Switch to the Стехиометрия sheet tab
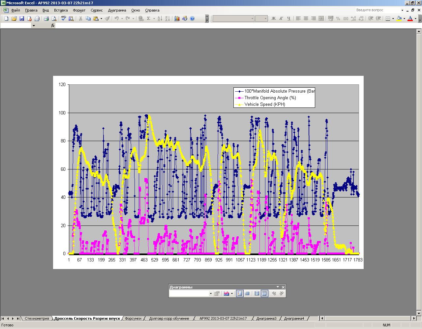Image resolution: width=422 pixels, height=329 pixels. click(x=37, y=318)
